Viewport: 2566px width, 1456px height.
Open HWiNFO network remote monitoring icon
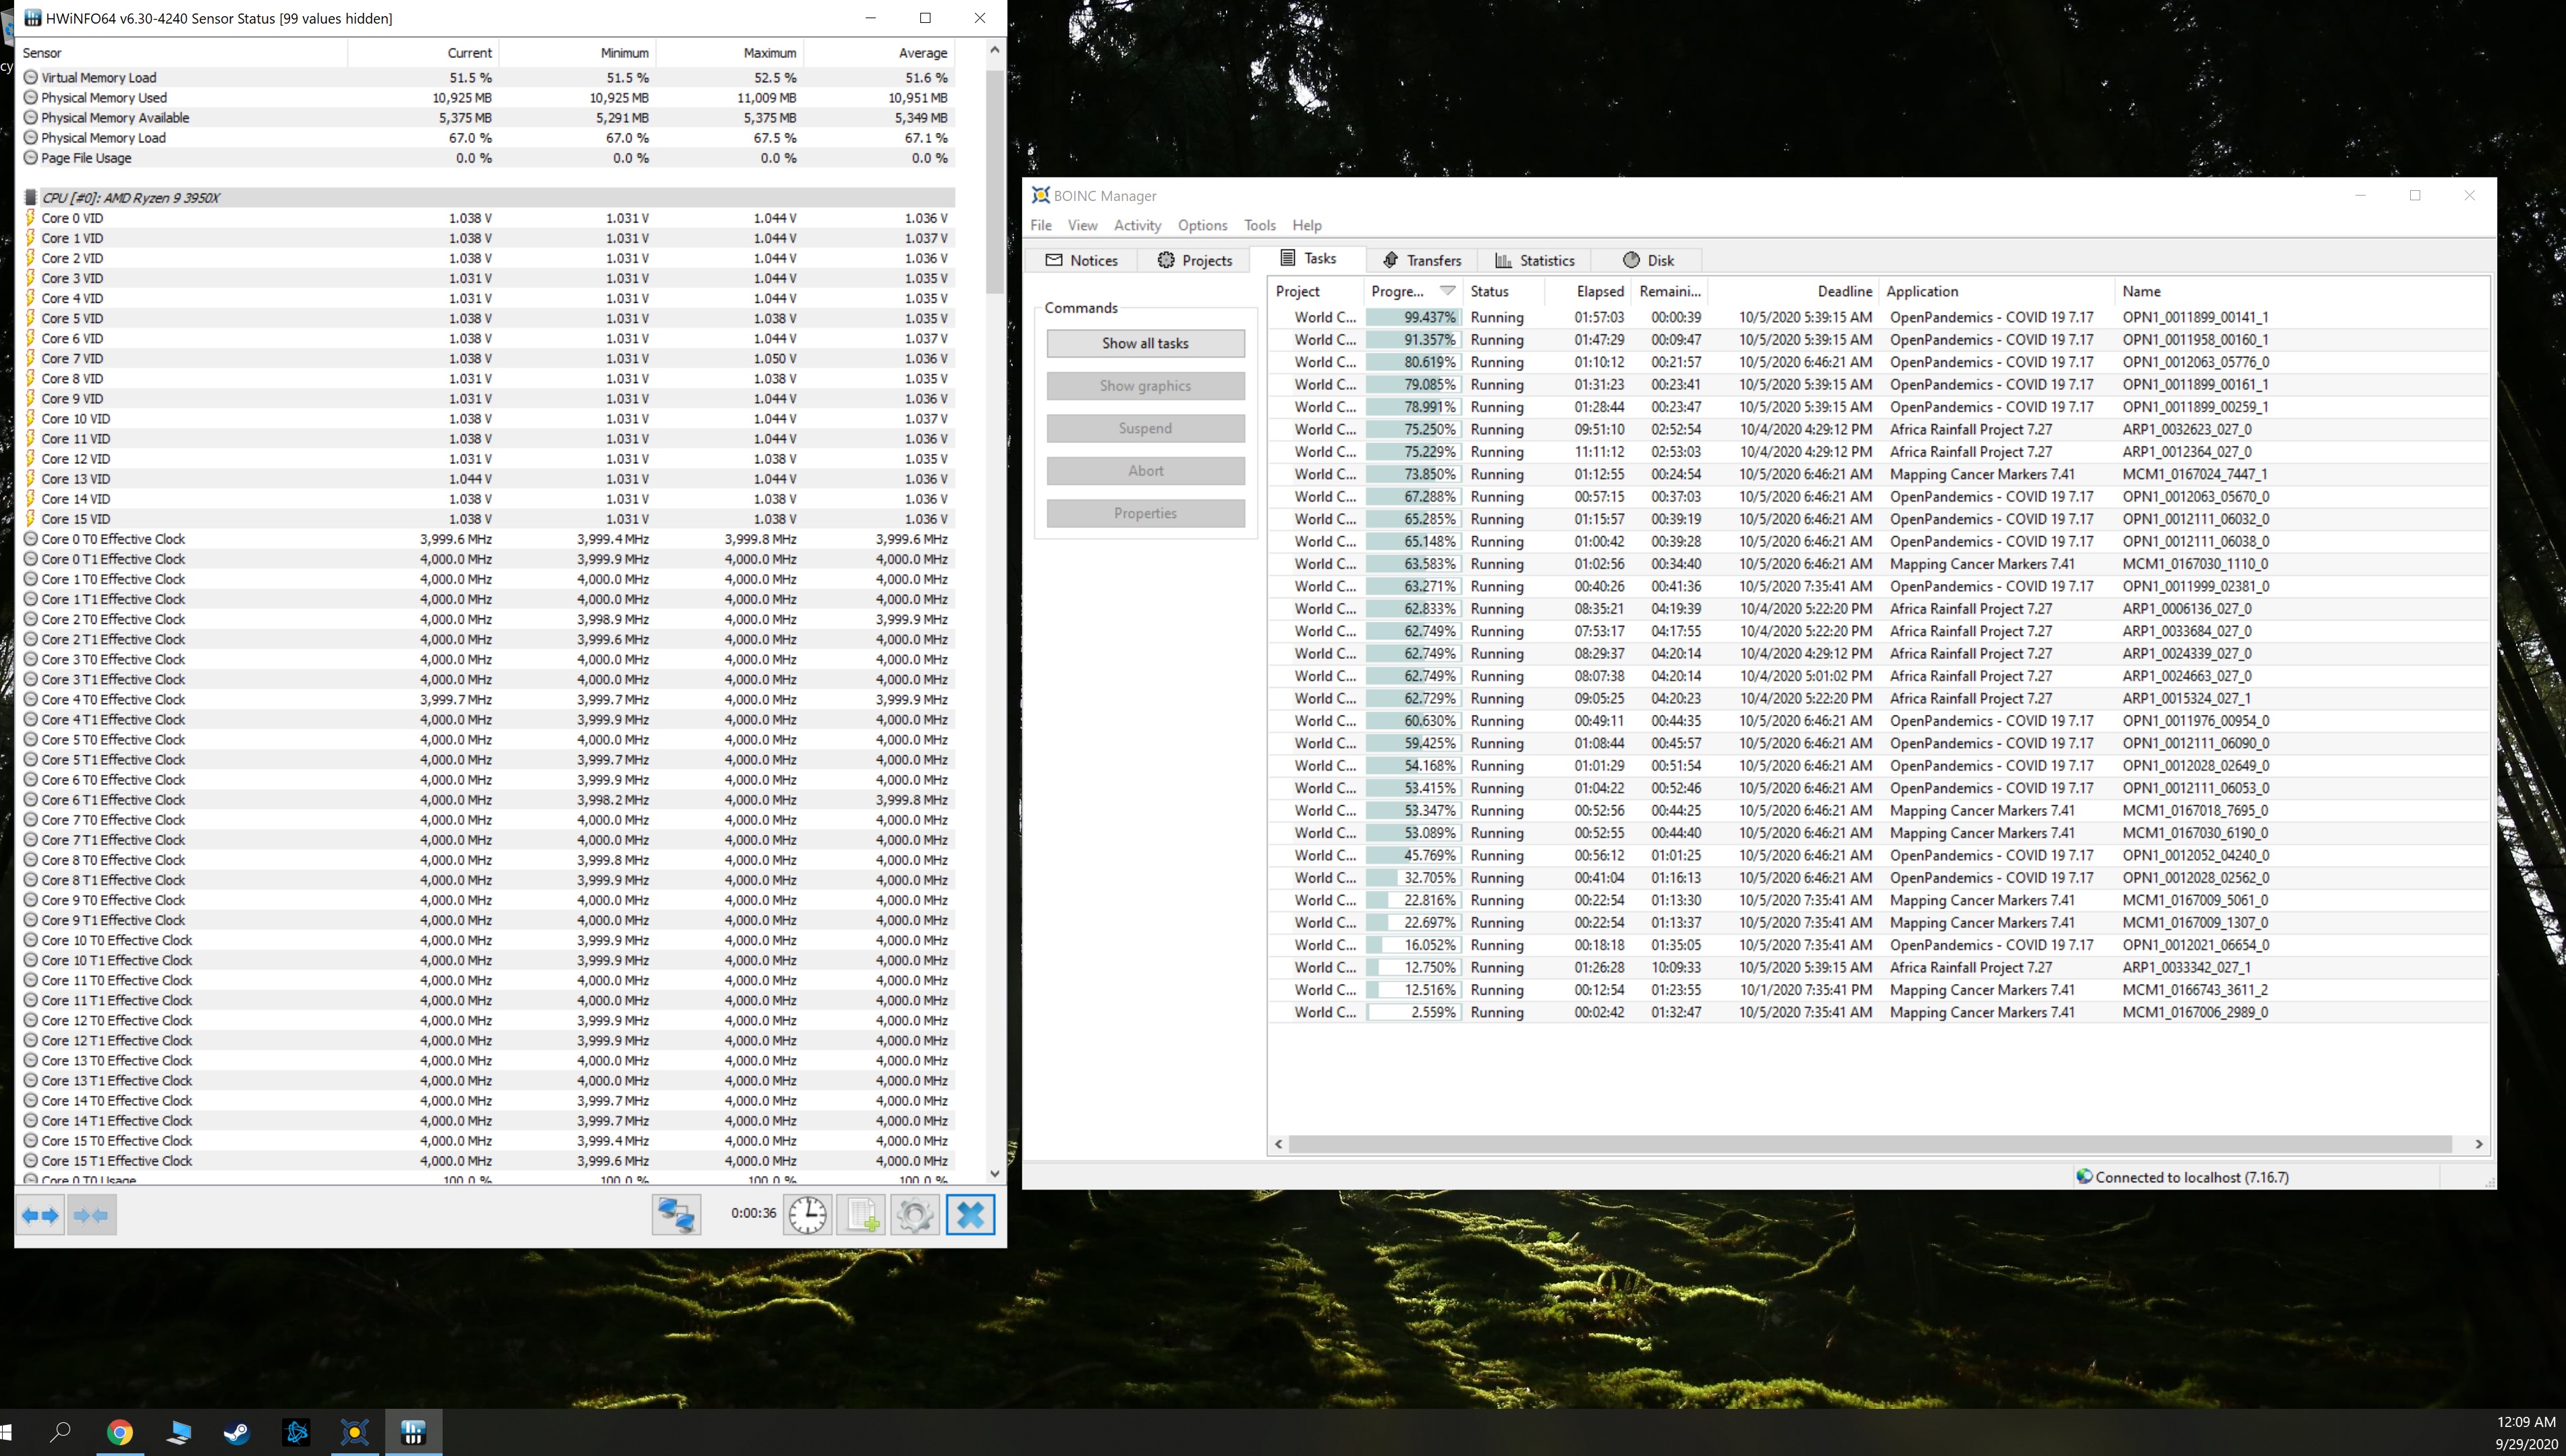coord(676,1215)
